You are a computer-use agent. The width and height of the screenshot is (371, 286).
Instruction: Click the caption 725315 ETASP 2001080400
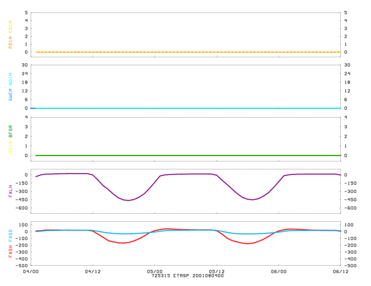(x=188, y=276)
